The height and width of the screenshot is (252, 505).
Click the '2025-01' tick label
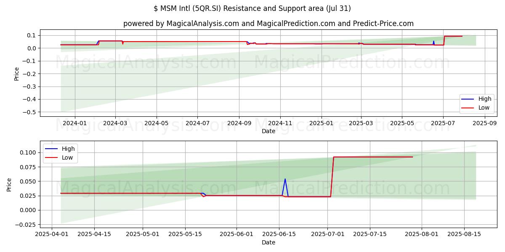(322, 123)
